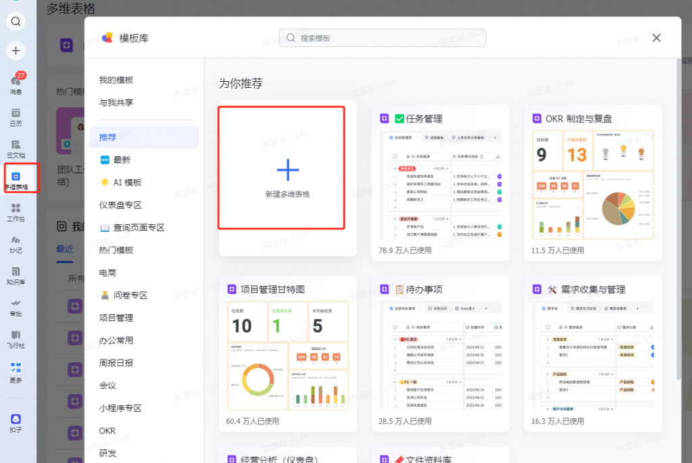692x463 pixels.
Task: Open the 需求收集与管理 template preview
Action: coord(593,356)
